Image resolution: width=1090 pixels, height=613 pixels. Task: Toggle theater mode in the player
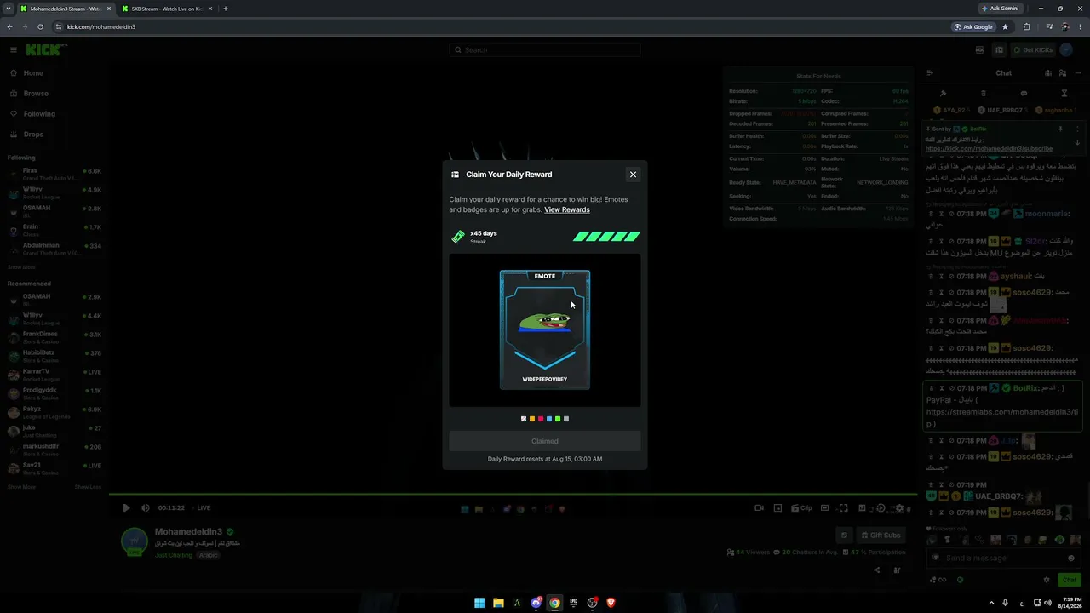coord(824,508)
